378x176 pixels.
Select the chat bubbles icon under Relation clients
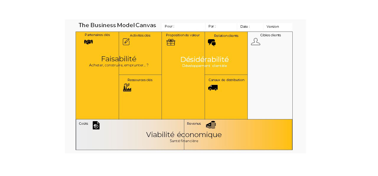212,43
